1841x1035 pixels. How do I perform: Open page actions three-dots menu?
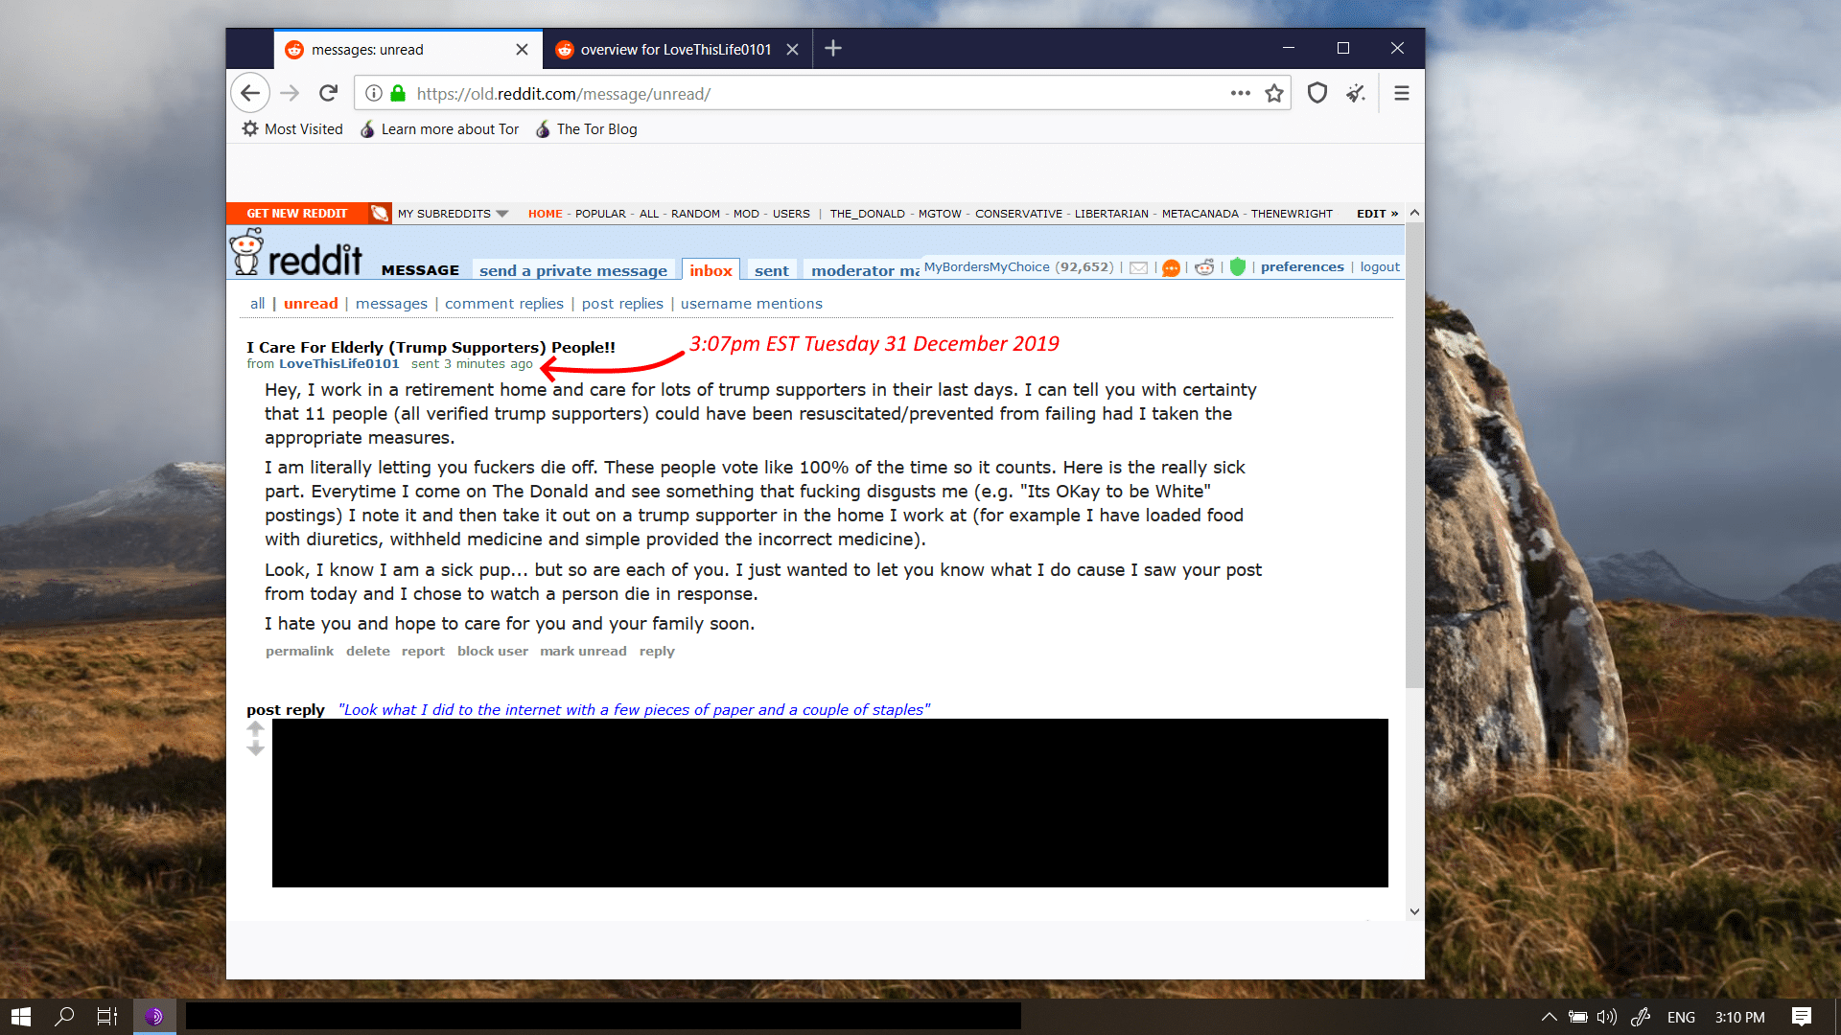tap(1241, 93)
